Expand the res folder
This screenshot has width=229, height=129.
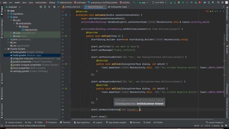[8, 43]
